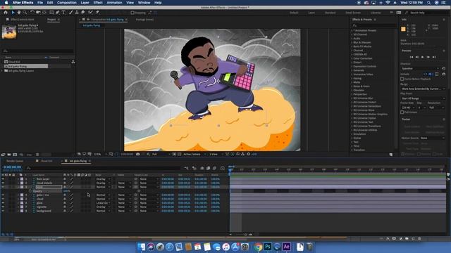The height and width of the screenshot is (253, 451).
Task: Click the kid goku flying project thumbnail
Action: tap(9, 32)
